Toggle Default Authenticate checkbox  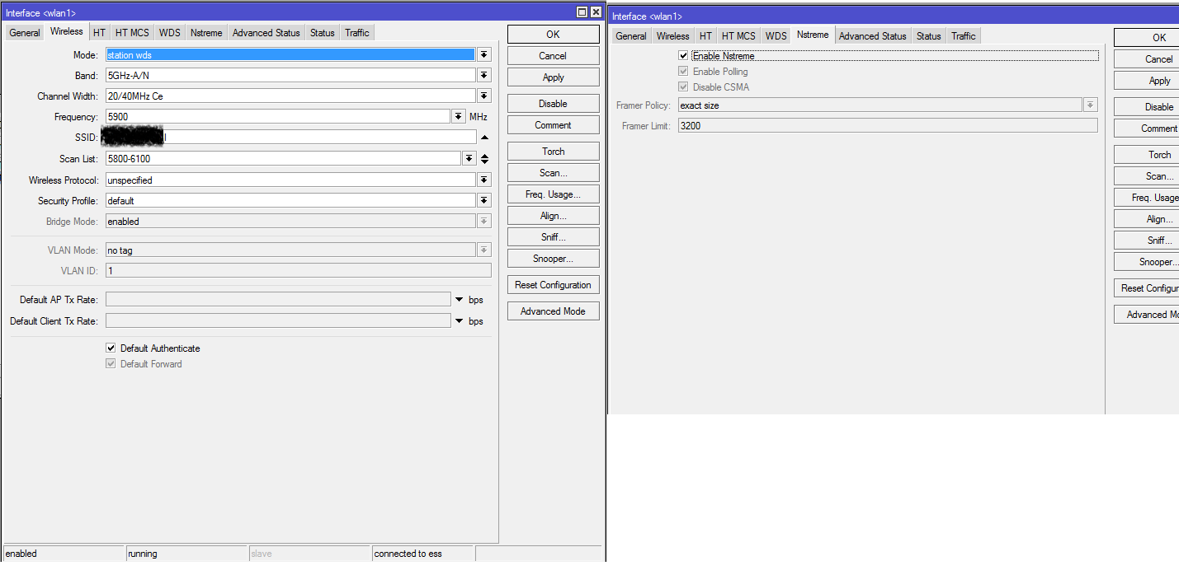(111, 348)
